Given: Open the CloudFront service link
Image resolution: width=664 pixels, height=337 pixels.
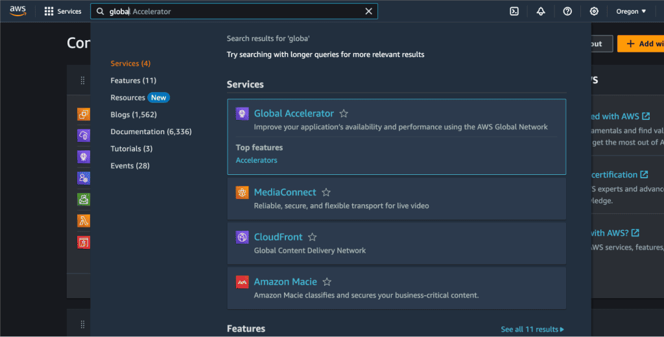Looking at the screenshot, I should pos(278,237).
